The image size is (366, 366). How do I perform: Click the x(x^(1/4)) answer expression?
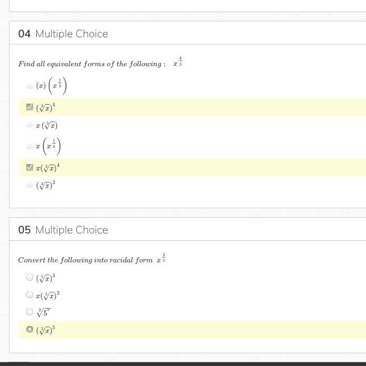(48, 146)
